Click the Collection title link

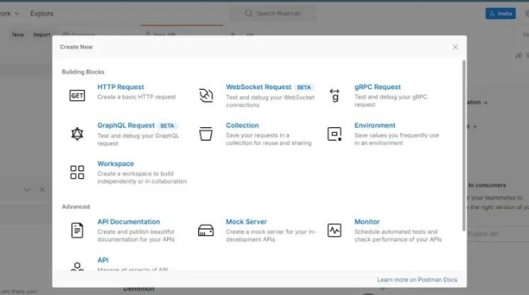click(x=243, y=126)
